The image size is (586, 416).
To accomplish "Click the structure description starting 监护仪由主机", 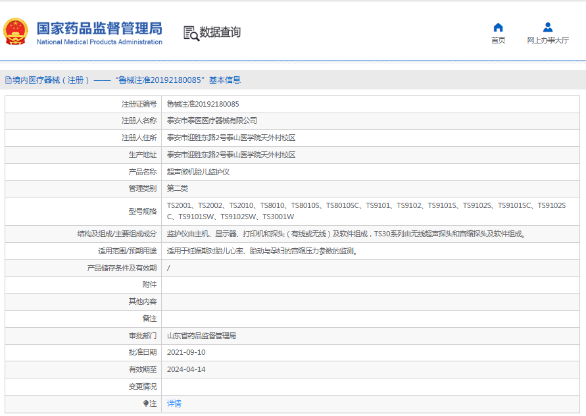I will coord(347,234).
